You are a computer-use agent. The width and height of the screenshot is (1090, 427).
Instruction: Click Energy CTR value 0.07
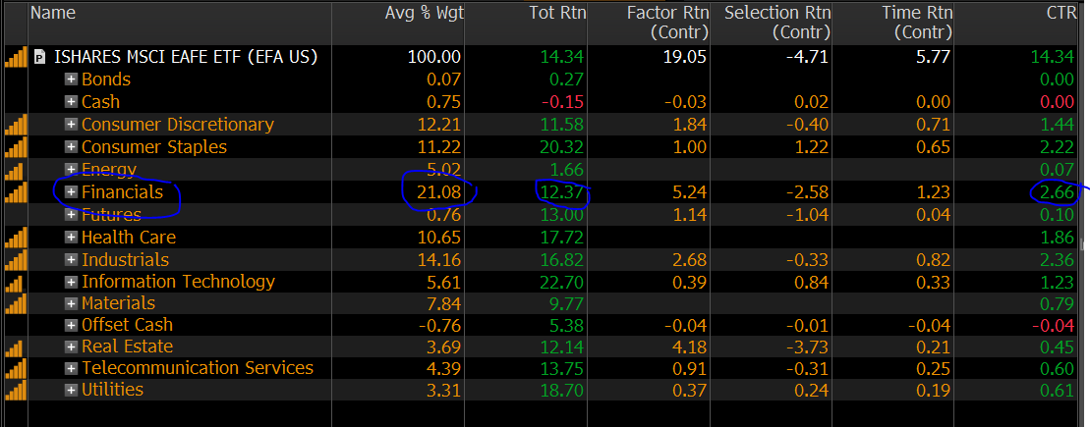click(x=1057, y=170)
